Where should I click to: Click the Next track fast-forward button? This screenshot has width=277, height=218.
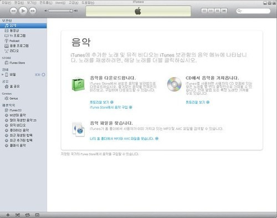point(33,11)
